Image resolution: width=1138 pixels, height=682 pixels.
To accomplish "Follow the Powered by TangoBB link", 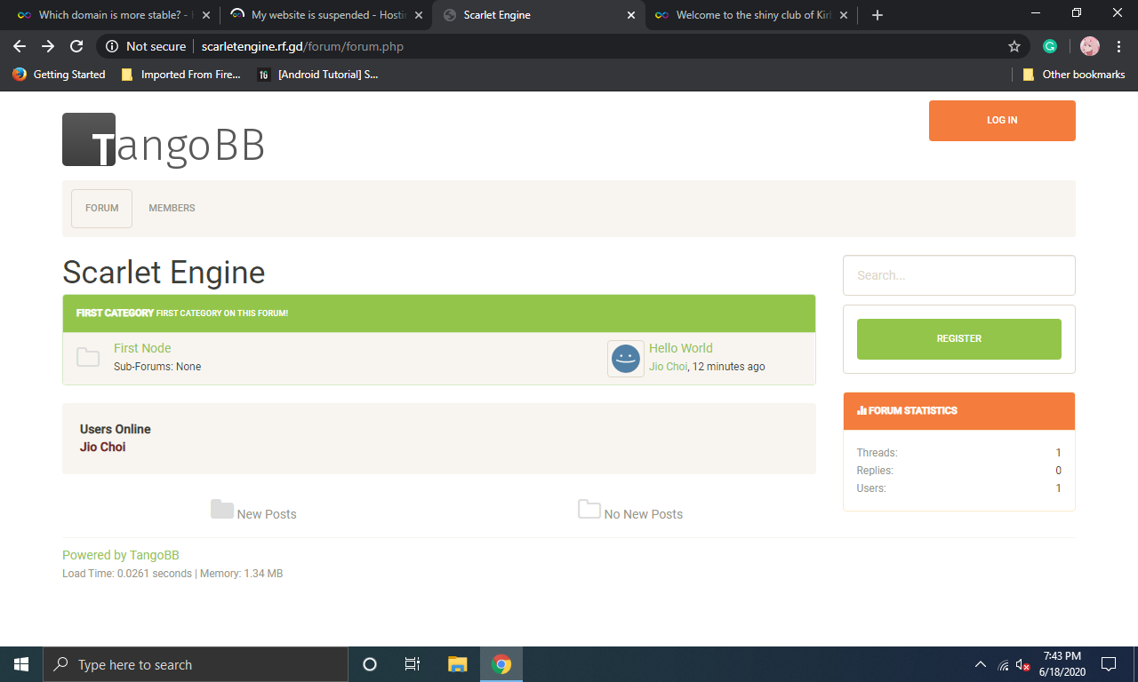I will (x=121, y=555).
